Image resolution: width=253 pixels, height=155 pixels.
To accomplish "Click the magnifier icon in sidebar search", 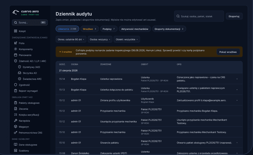I will click(15, 23).
